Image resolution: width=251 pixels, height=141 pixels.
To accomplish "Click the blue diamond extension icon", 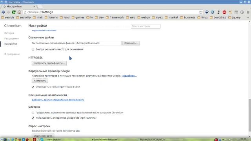I will (x=207, y=12).
